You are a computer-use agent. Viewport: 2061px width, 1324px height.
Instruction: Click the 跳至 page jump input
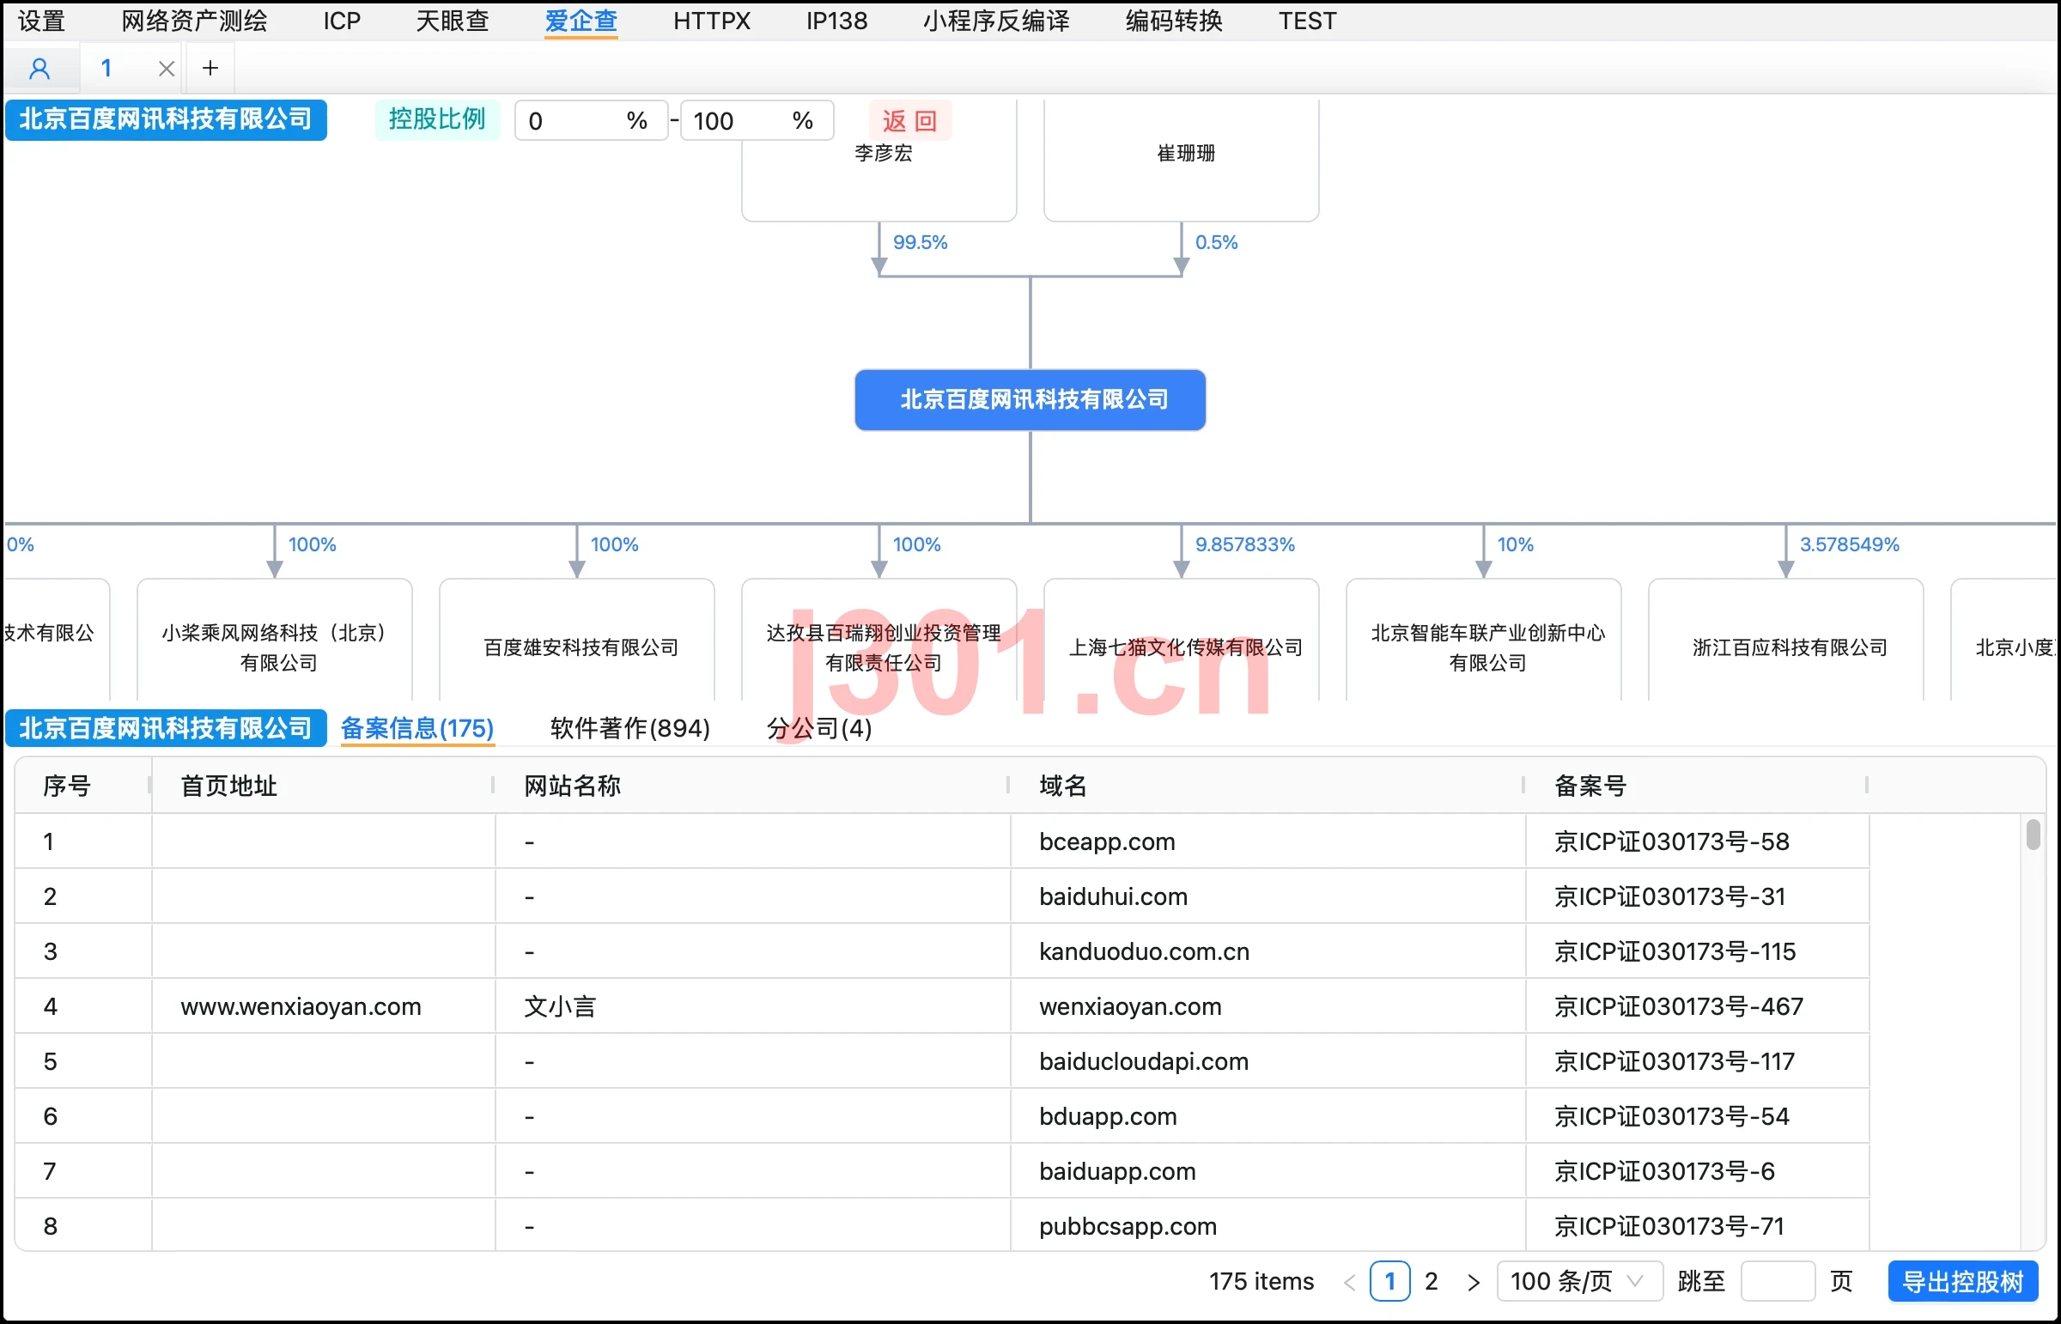(1778, 1282)
